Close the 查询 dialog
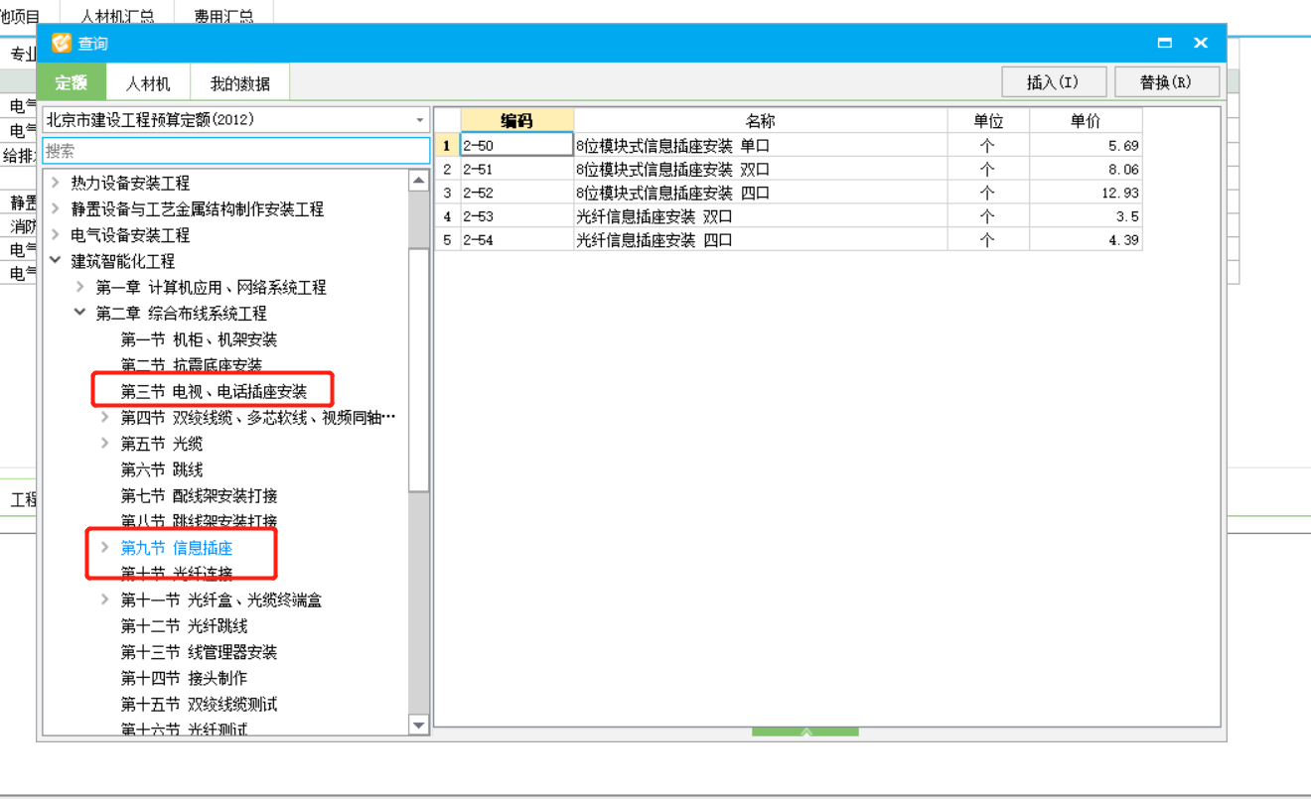 tap(1201, 43)
